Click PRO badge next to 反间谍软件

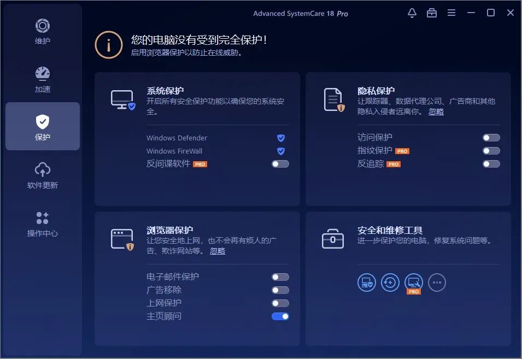click(200, 164)
